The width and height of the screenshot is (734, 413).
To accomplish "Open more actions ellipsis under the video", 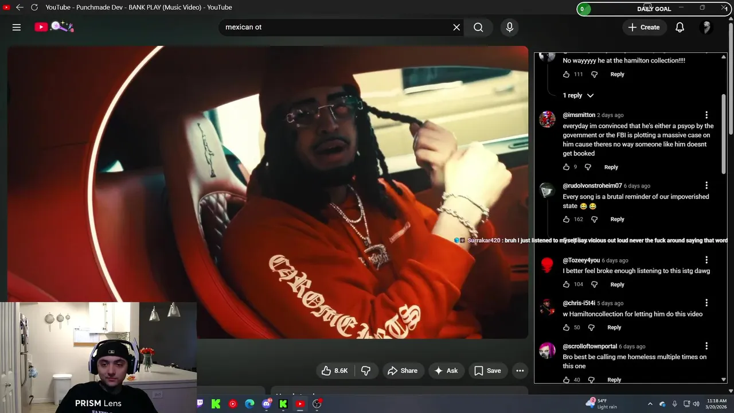I will (520, 371).
